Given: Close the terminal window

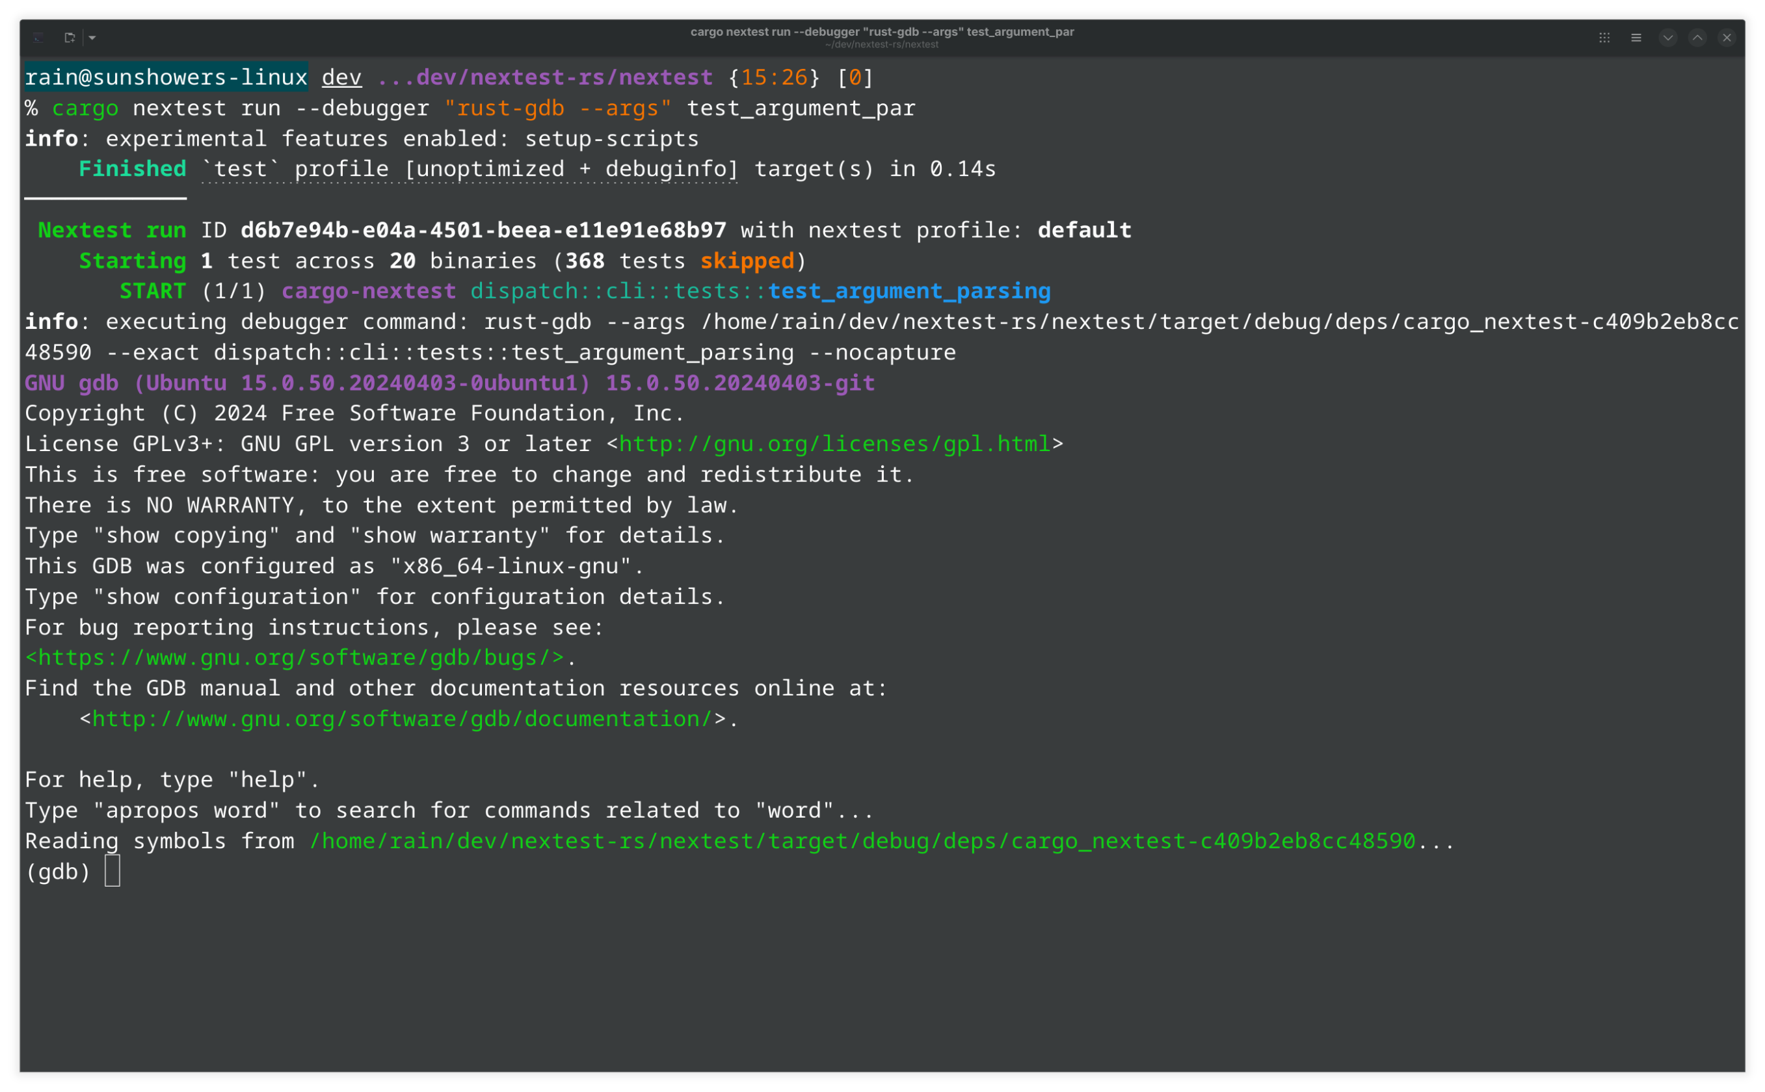Looking at the screenshot, I should coord(1727,38).
